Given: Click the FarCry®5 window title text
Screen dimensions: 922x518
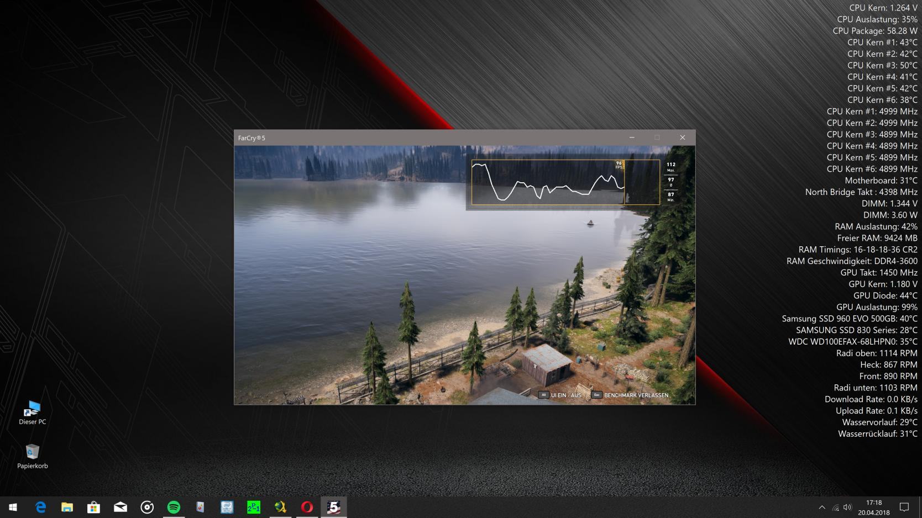Looking at the screenshot, I should 252,138.
